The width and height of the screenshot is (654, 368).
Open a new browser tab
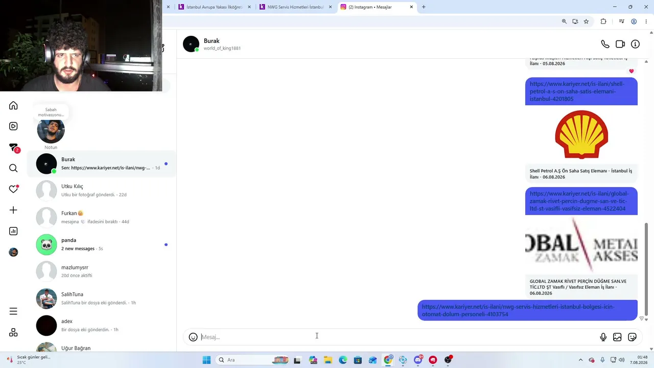point(424,7)
